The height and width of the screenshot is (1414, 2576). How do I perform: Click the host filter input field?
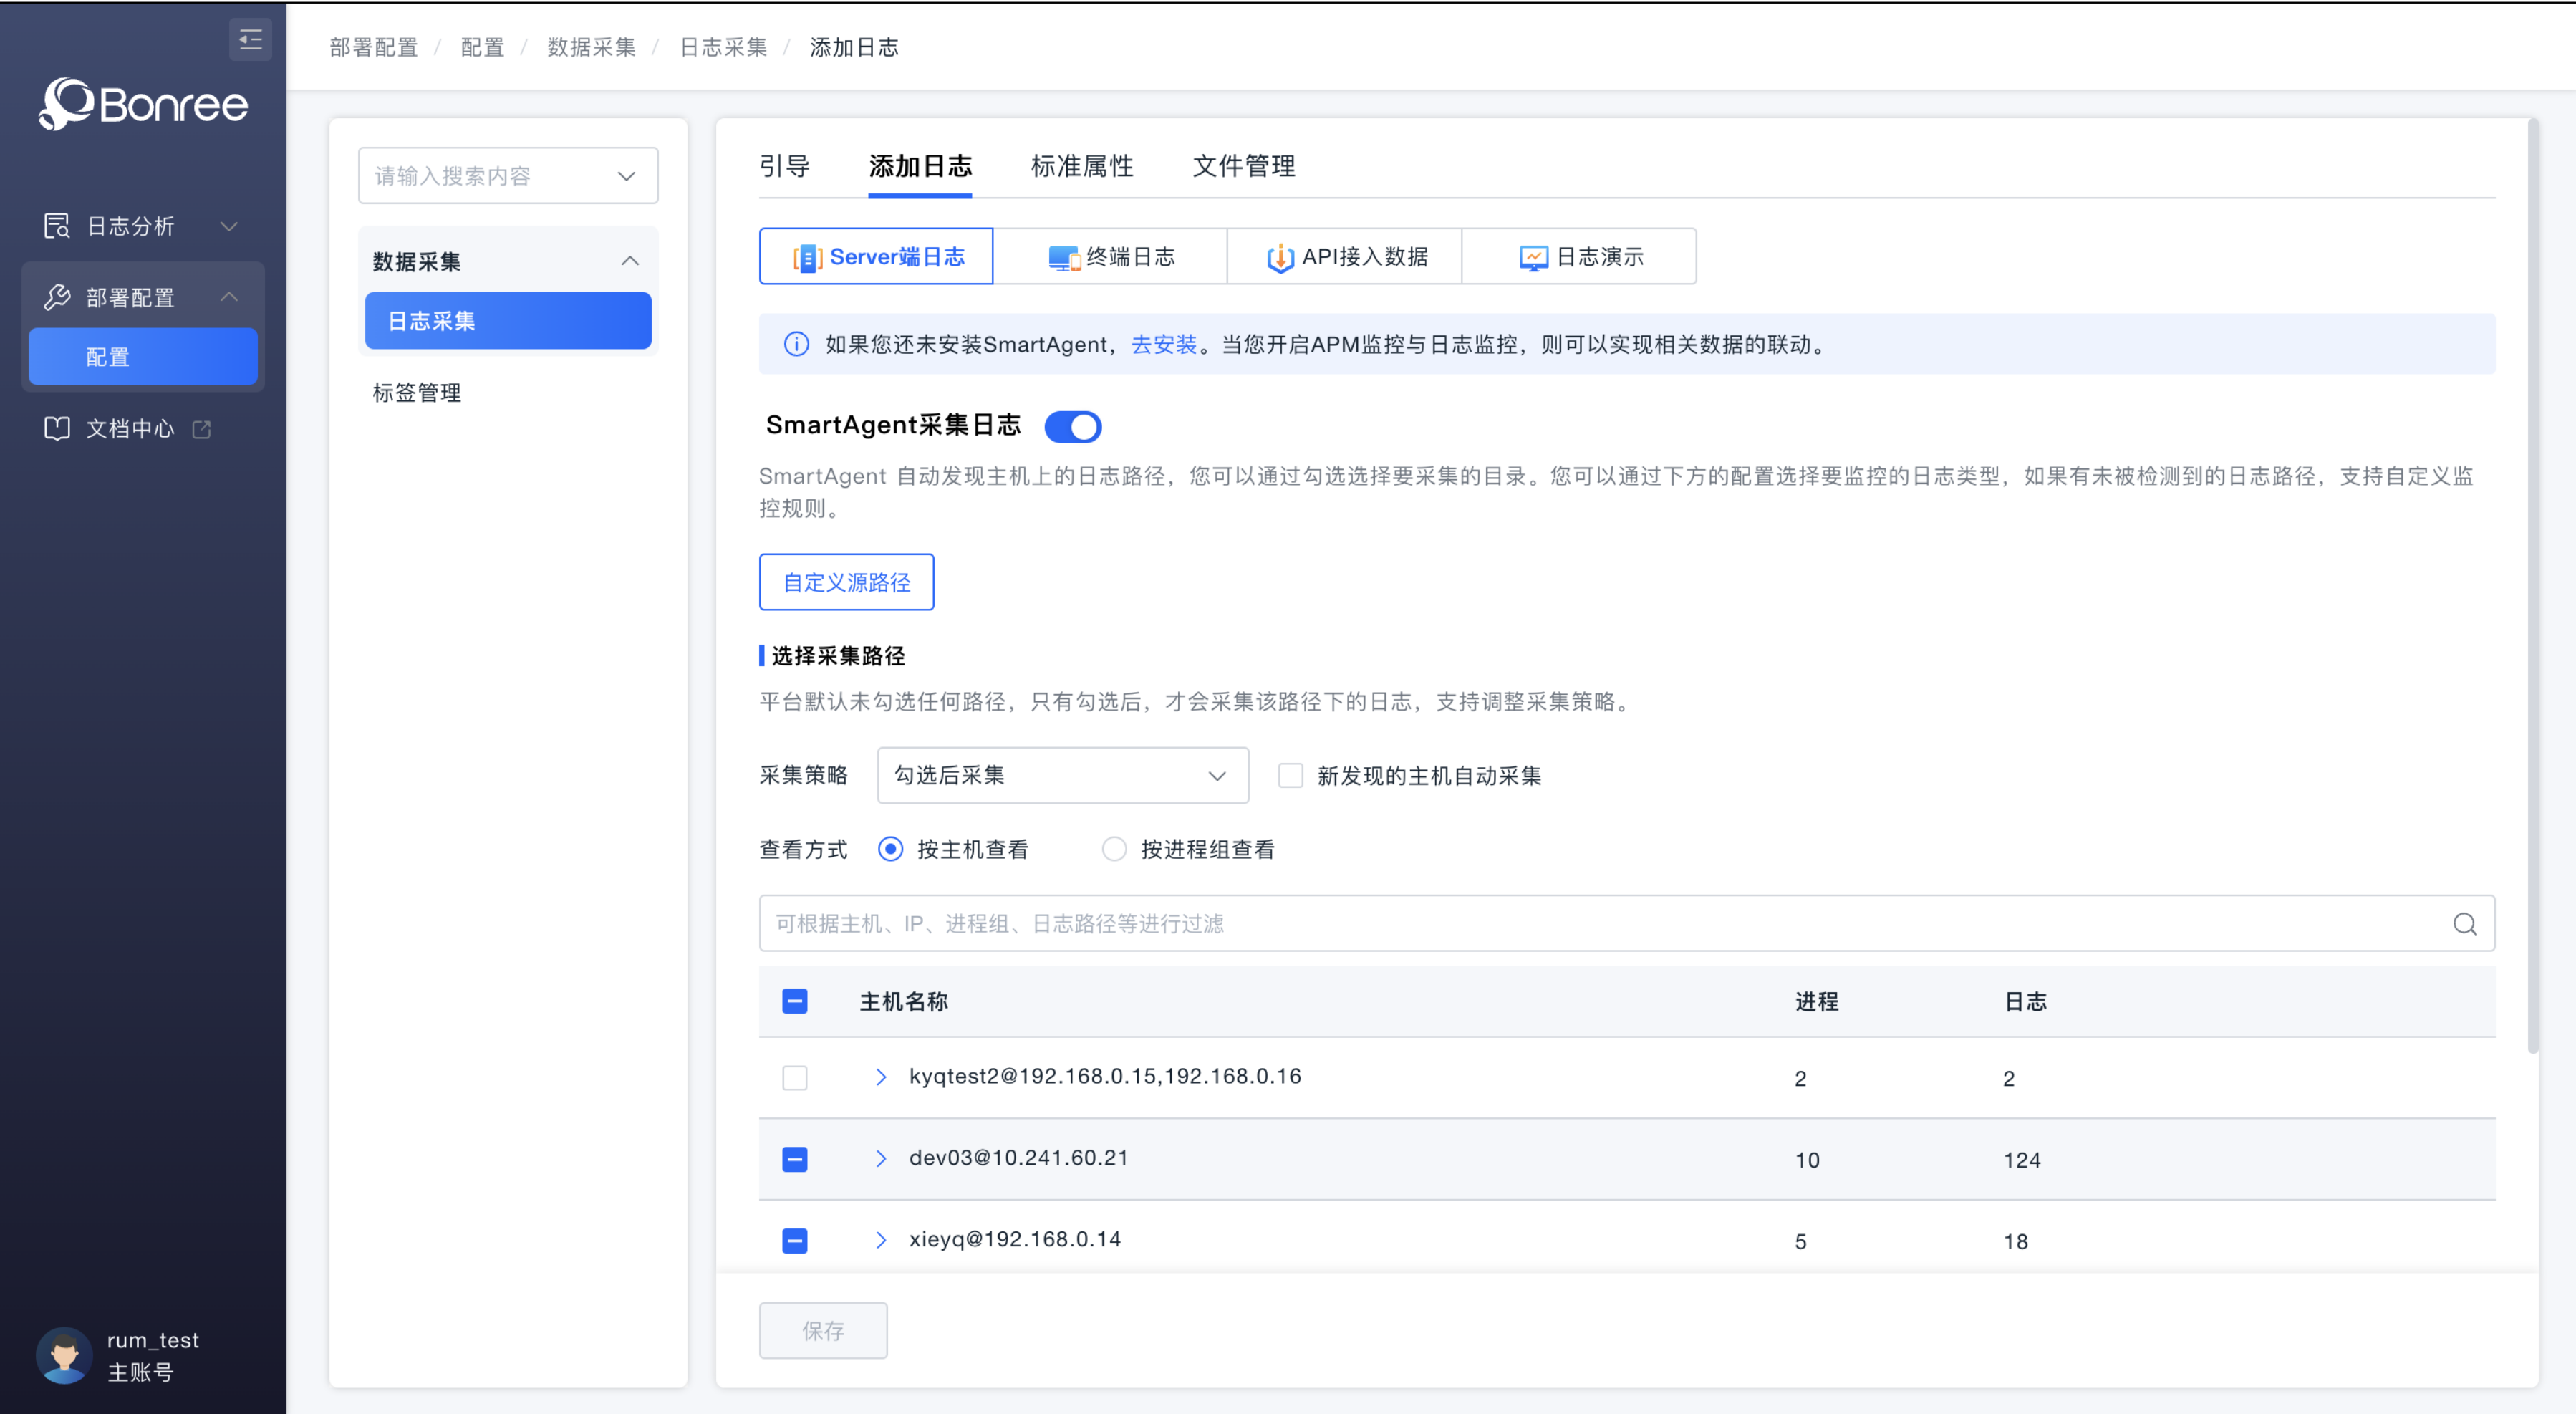point(1600,924)
